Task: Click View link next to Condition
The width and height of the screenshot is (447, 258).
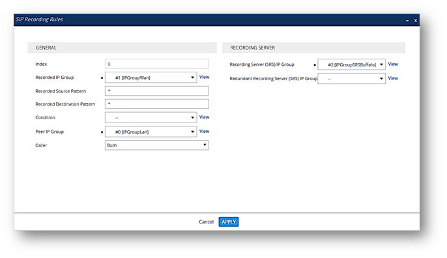Action: [204, 117]
